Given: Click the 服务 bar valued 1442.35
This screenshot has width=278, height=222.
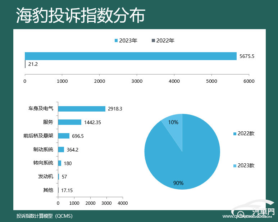Looking at the screenshot, I should 70,122.
